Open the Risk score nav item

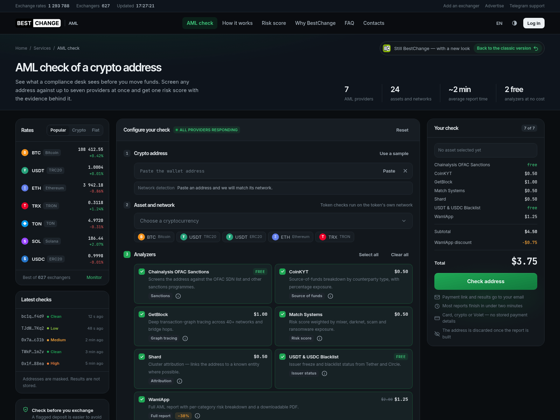274,23
